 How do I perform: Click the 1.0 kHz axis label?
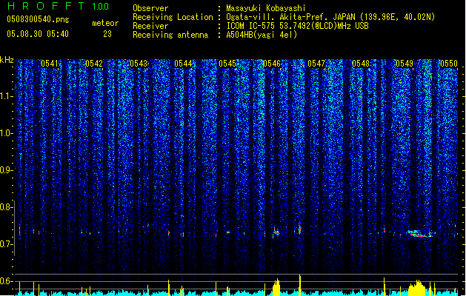tap(7, 133)
